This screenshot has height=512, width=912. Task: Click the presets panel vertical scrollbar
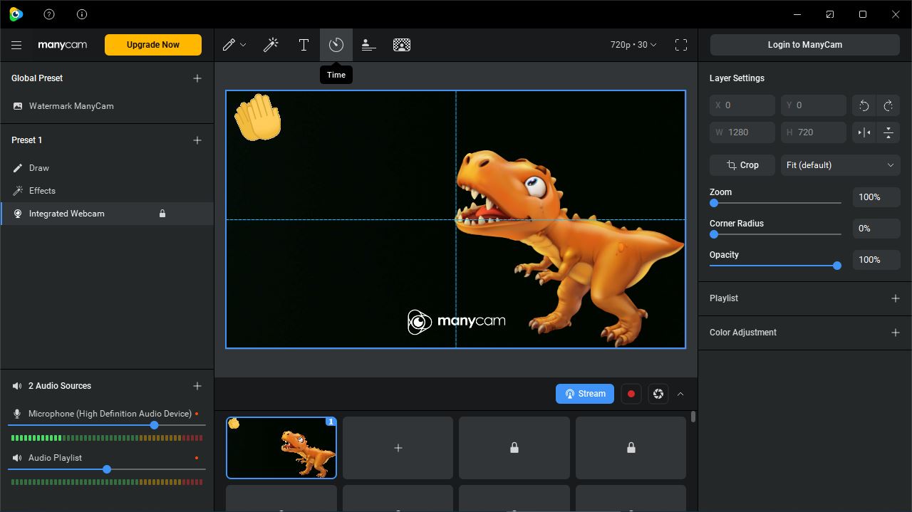[693, 417]
